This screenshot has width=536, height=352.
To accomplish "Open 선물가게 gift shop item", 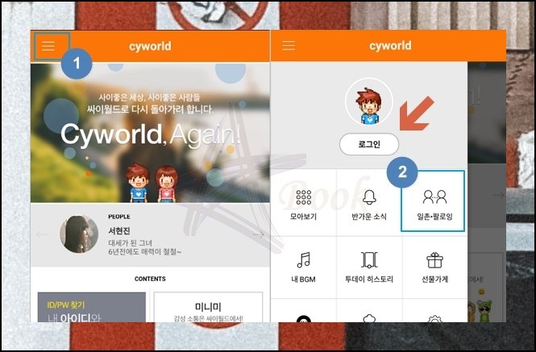I will [x=434, y=267].
